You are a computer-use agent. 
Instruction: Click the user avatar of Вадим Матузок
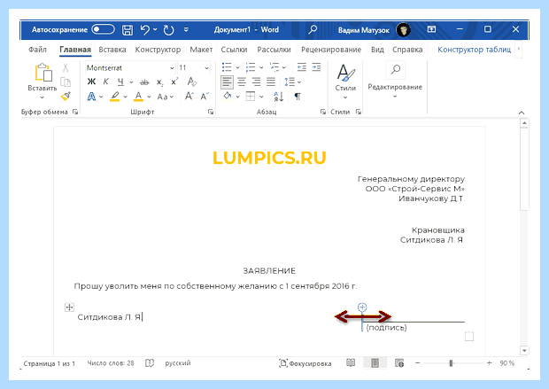tap(404, 30)
